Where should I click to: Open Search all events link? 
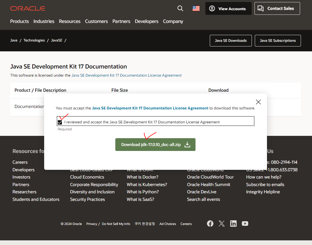coord(203,199)
